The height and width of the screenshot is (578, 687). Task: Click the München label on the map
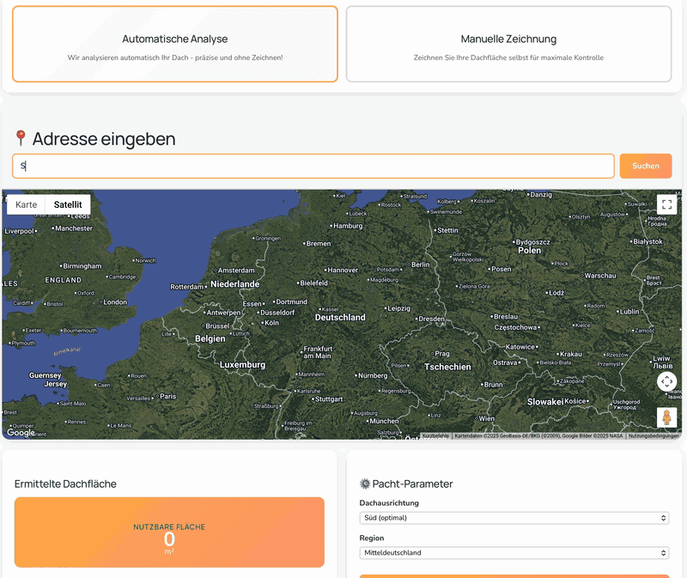384,421
